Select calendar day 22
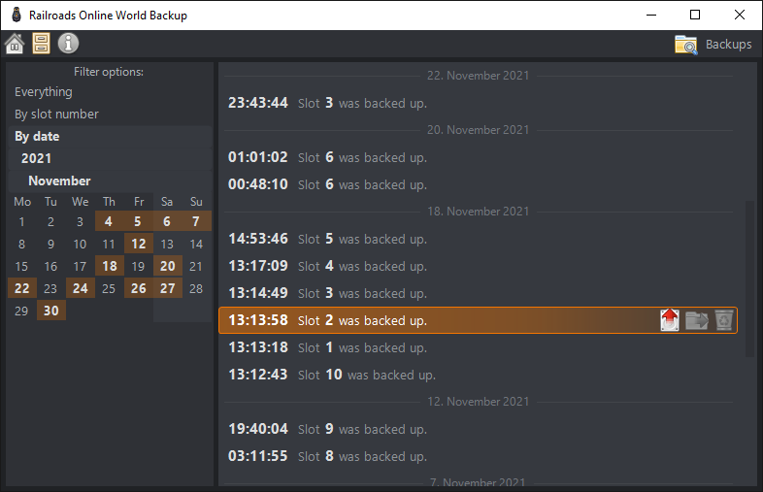 [x=22, y=288]
